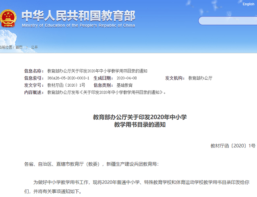Select the 信息名称 document title value
The height and width of the screenshot is (197, 257).
(x=97, y=71)
